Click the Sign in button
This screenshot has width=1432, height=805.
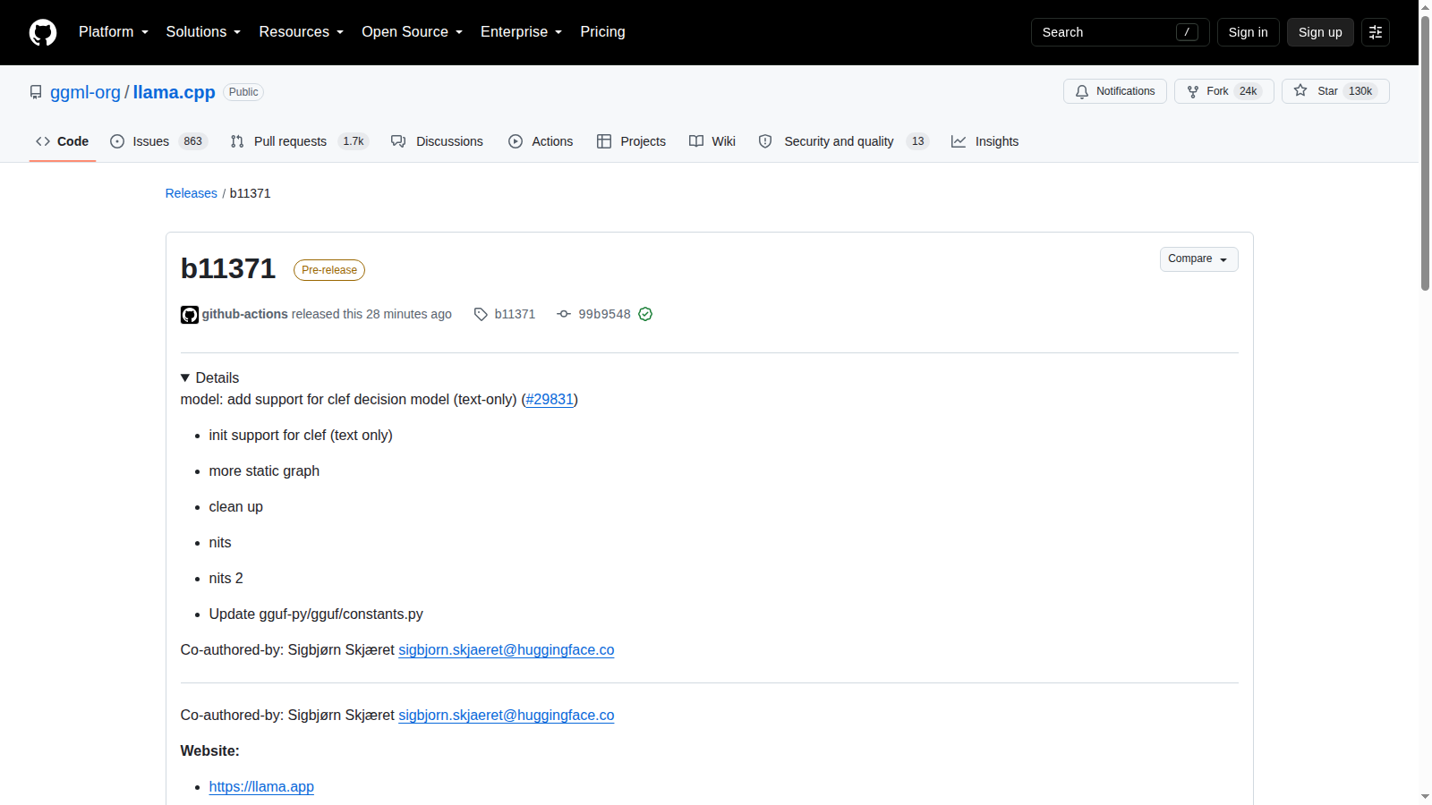pos(1248,32)
